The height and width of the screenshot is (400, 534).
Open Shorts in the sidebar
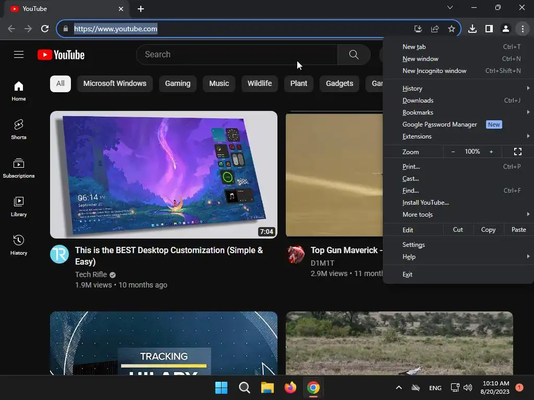point(19,130)
